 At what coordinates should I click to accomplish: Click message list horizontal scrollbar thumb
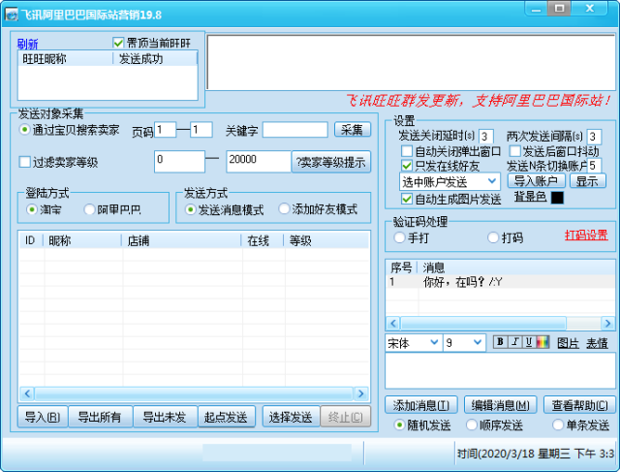[483, 324]
